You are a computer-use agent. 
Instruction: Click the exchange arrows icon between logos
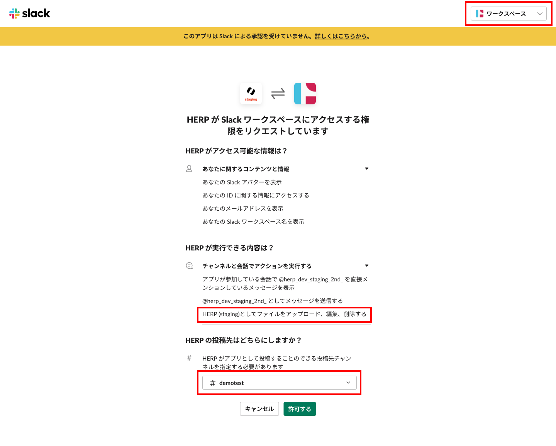[x=278, y=94]
